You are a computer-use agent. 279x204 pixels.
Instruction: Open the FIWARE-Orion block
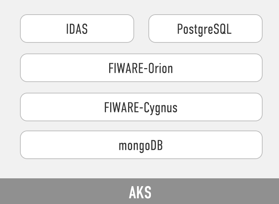(x=141, y=68)
